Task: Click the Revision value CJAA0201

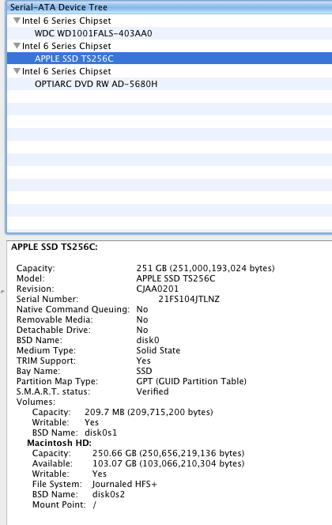Action: (x=157, y=289)
